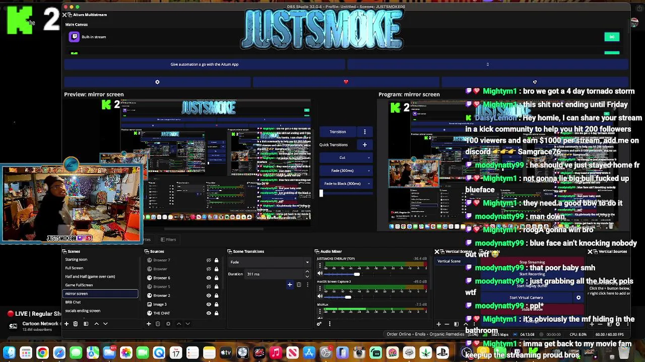Adjust macOS Screen Capture 2 volume slider
Image resolution: width=645 pixels, height=362 pixels.
[348, 297]
